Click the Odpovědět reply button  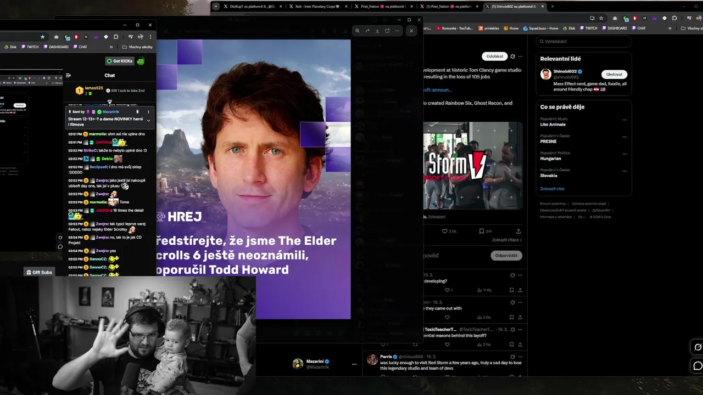[x=506, y=256]
